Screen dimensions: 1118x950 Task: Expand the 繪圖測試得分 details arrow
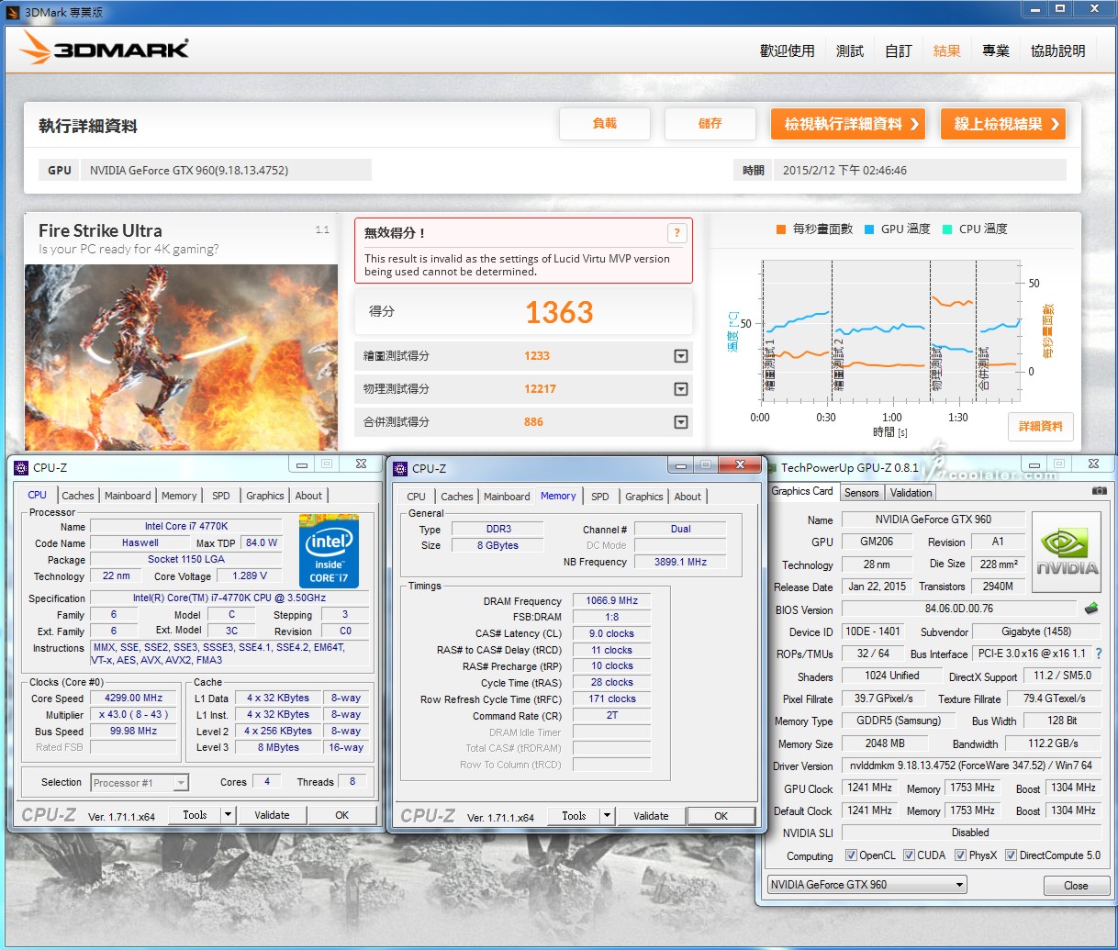click(681, 355)
